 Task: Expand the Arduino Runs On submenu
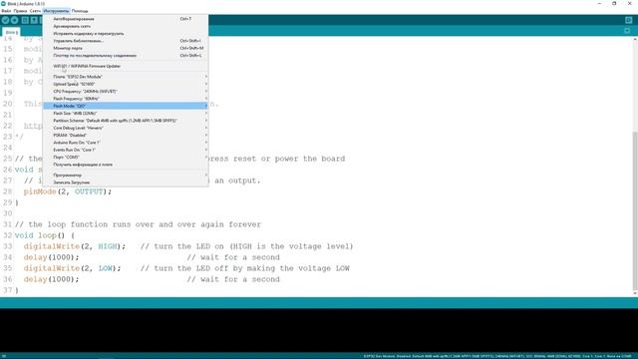pyautogui.click(x=126, y=143)
